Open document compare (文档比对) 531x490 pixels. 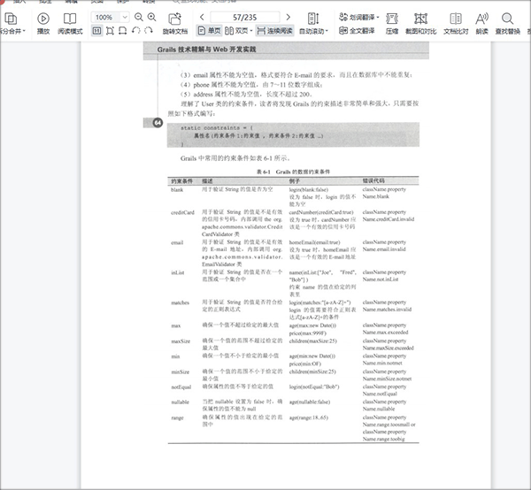pos(456,23)
